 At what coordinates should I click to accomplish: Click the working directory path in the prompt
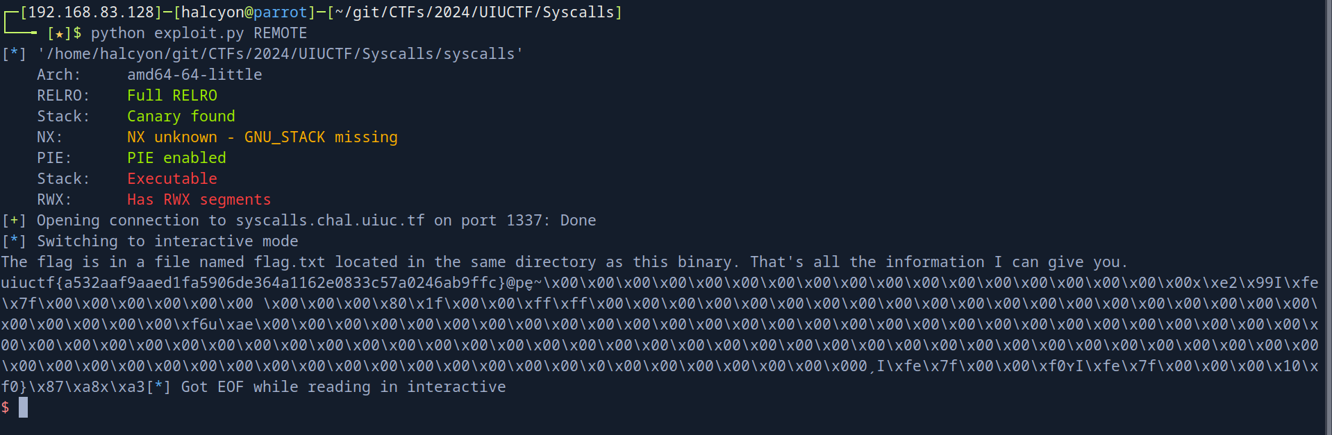pos(474,12)
